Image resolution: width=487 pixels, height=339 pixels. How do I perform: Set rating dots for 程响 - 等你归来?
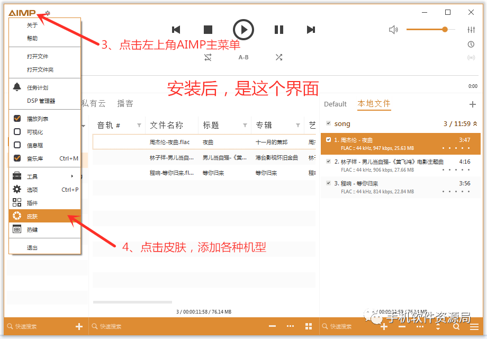click(x=456, y=192)
